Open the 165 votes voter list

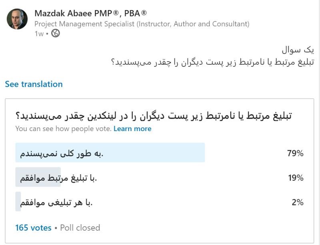(x=33, y=228)
